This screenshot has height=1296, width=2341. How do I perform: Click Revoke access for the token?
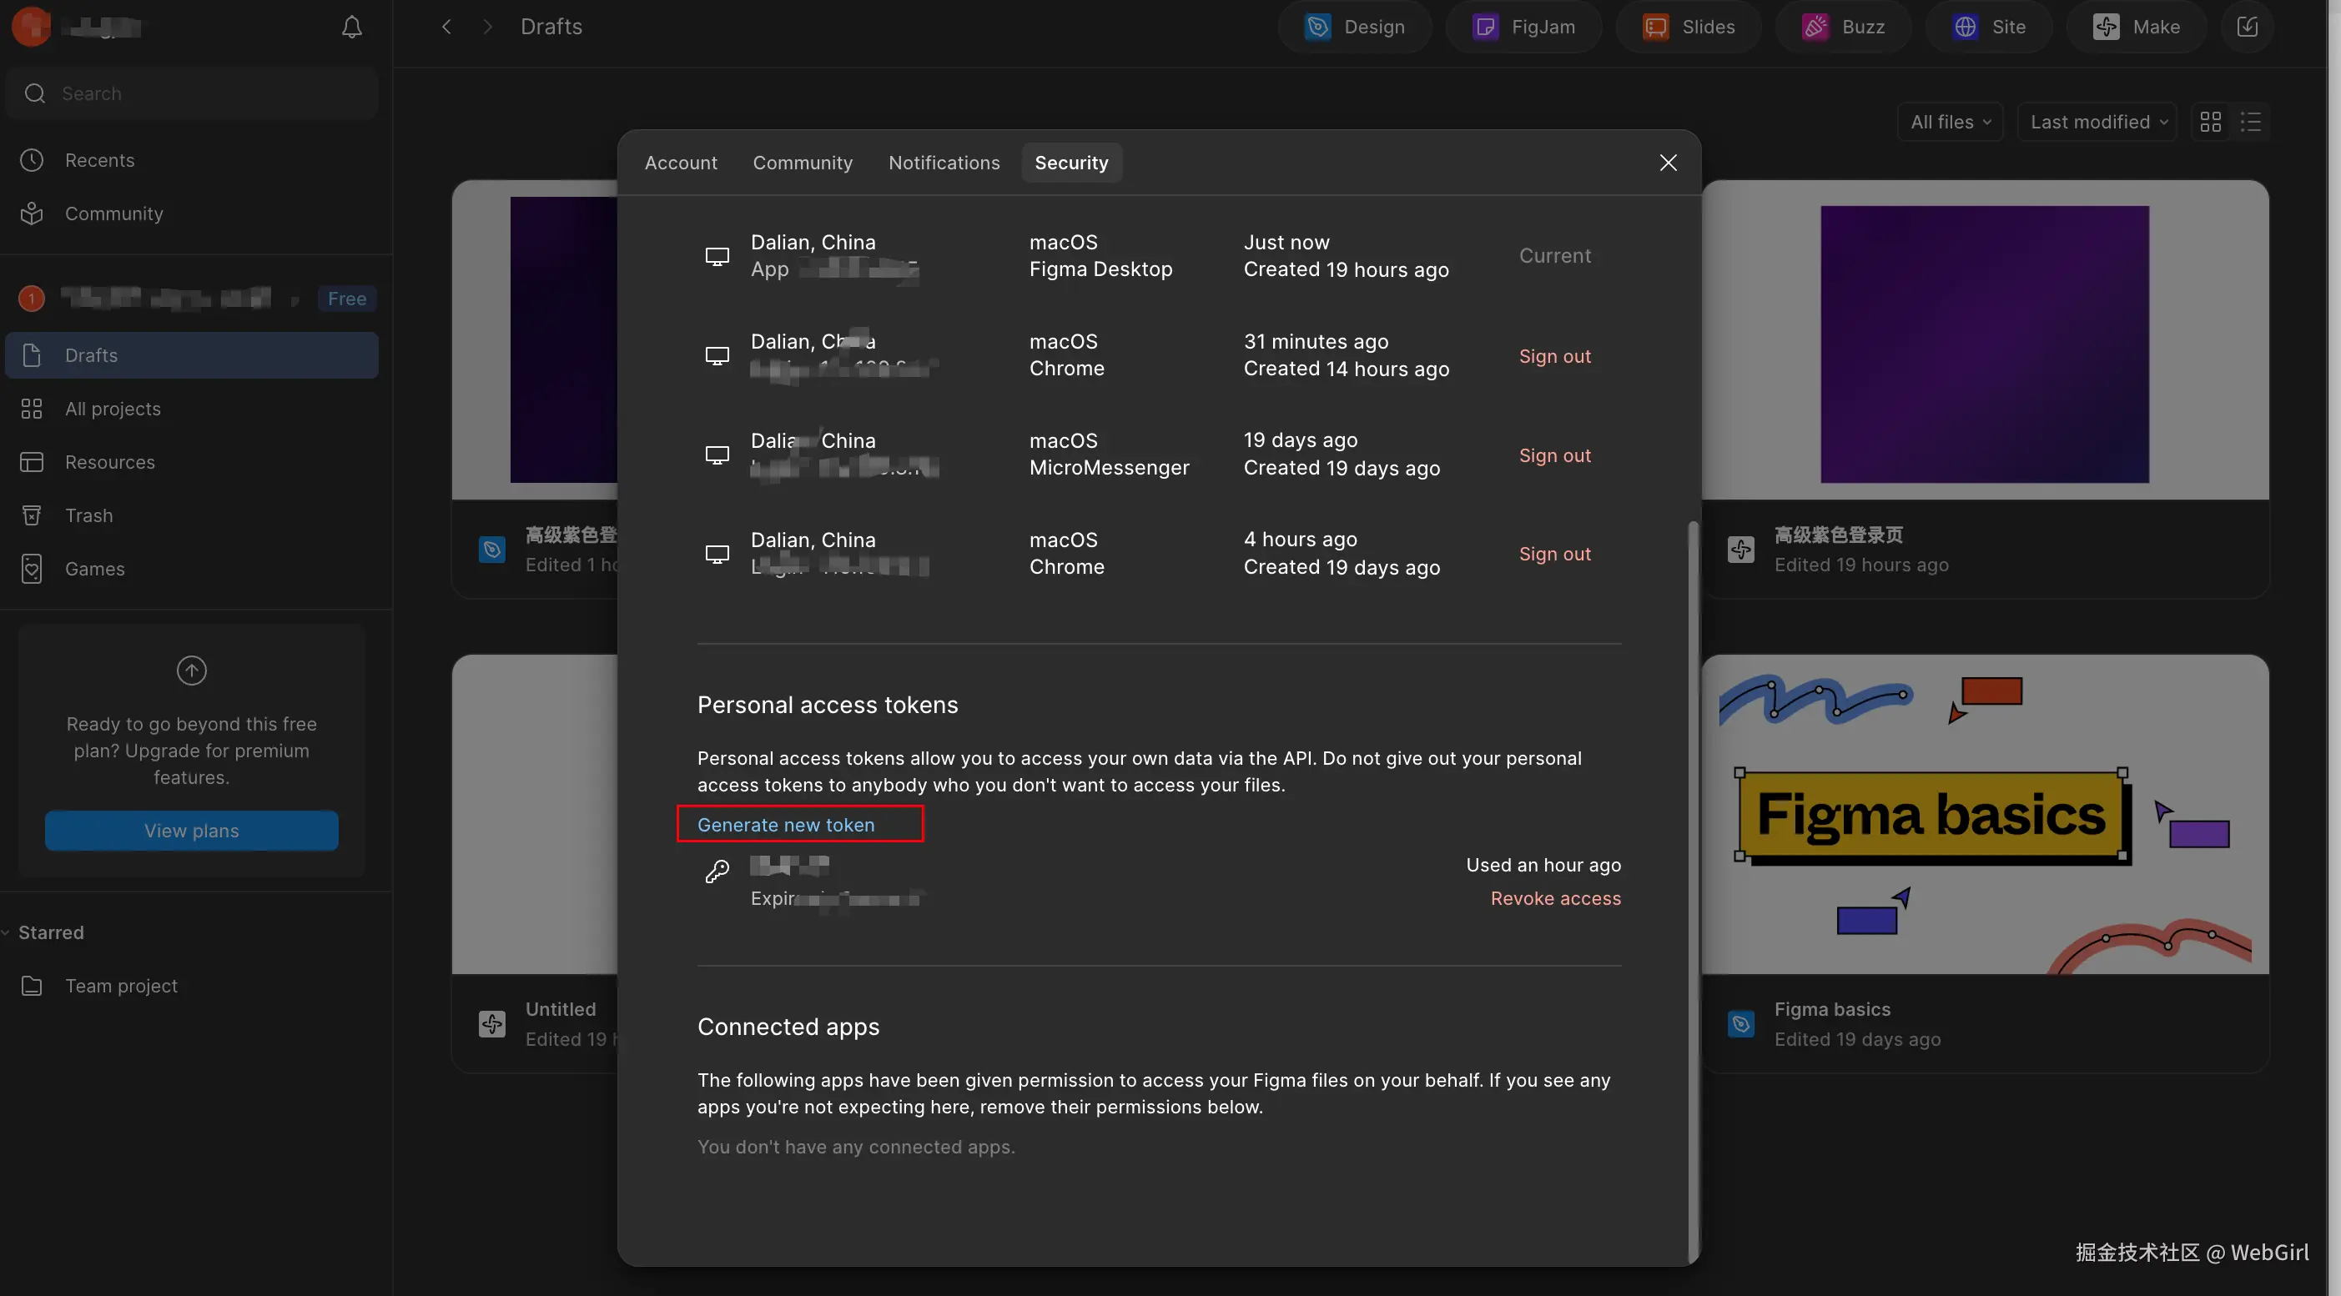1555,898
